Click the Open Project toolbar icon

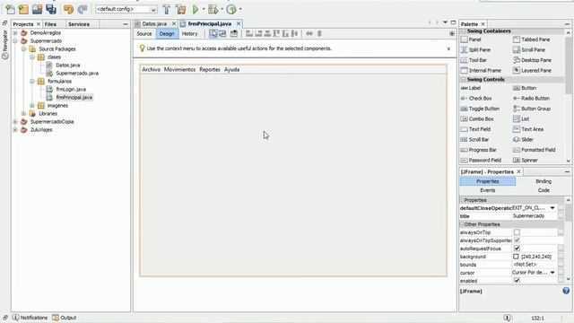[x=37, y=9]
